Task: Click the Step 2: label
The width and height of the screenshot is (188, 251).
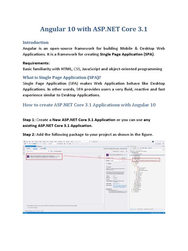Action: 29,135
